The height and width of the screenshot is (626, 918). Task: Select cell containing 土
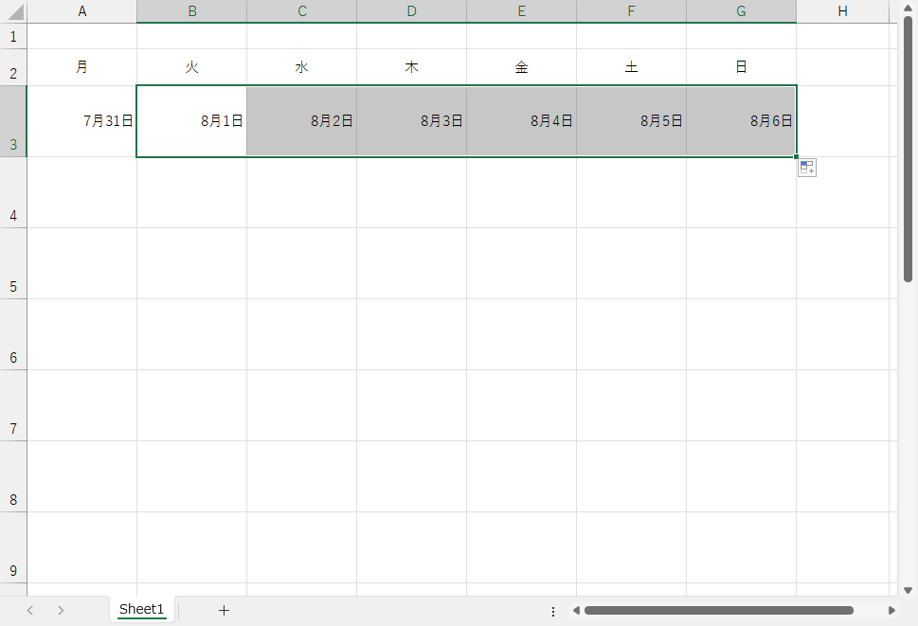(x=631, y=67)
